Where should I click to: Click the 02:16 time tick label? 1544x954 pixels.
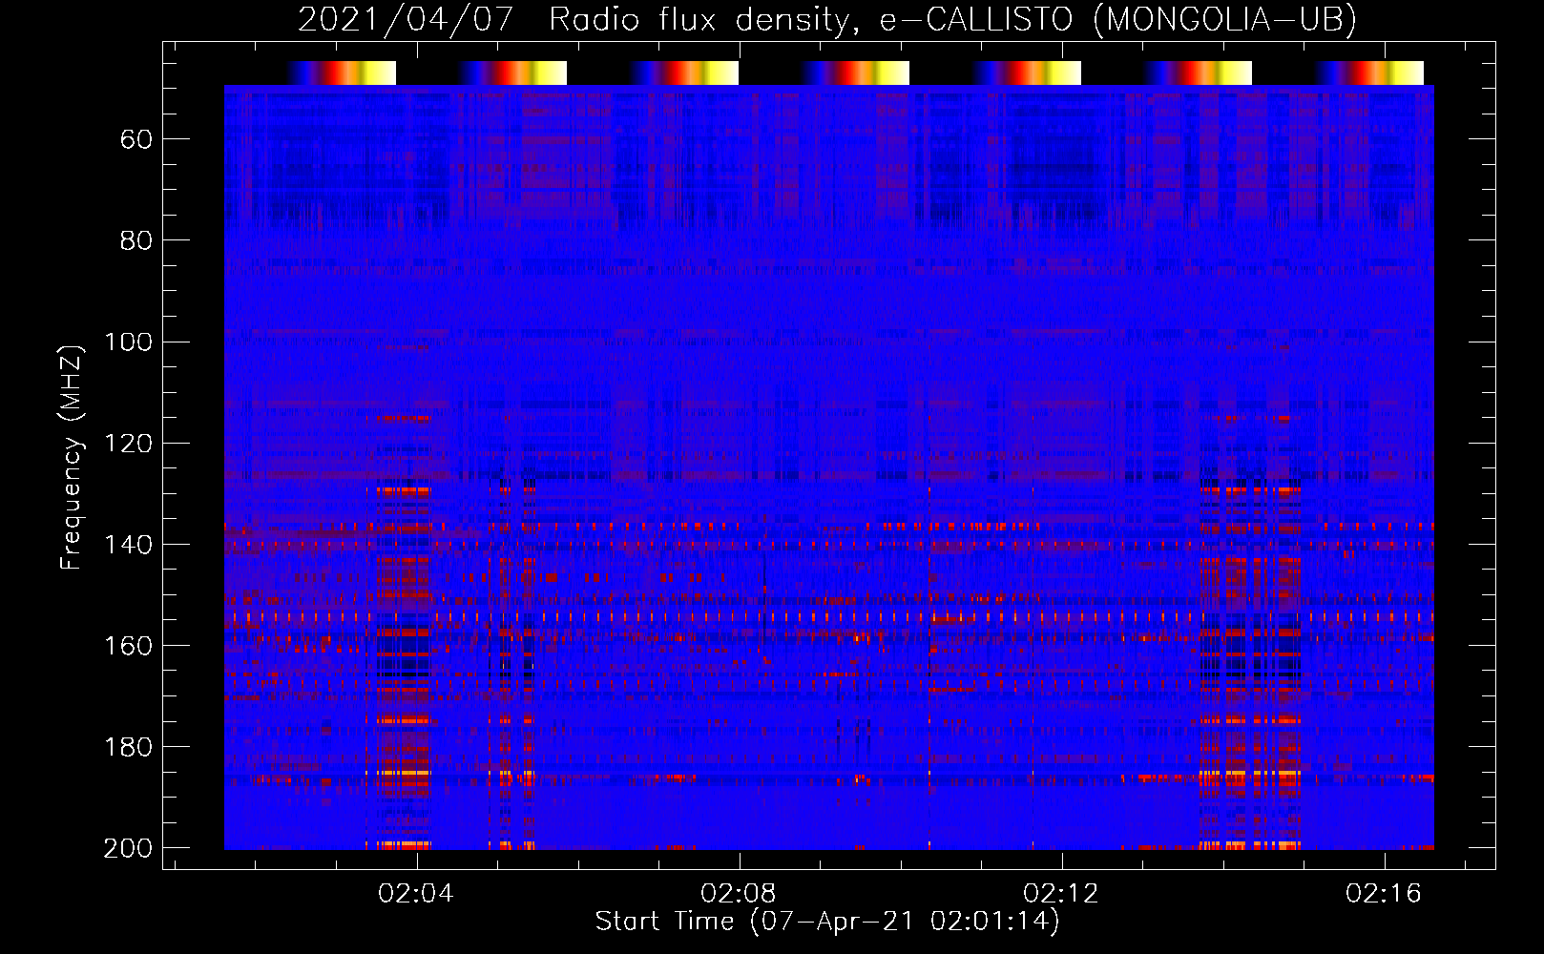pyautogui.click(x=1384, y=893)
